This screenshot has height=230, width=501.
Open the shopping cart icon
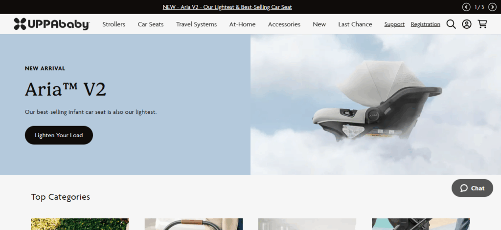[482, 24]
